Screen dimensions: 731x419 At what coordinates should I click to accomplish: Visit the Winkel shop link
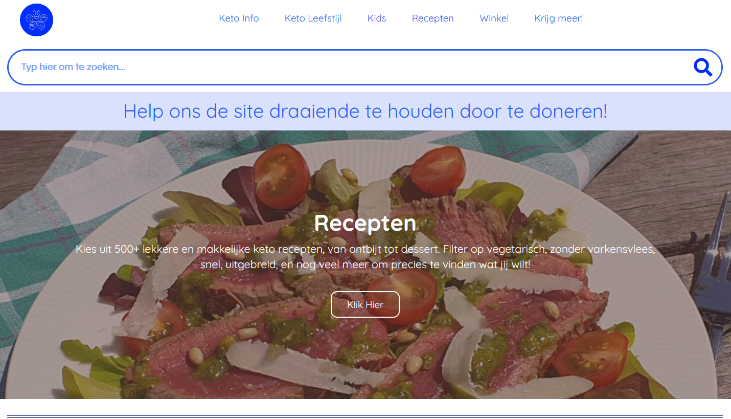[x=494, y=18]
